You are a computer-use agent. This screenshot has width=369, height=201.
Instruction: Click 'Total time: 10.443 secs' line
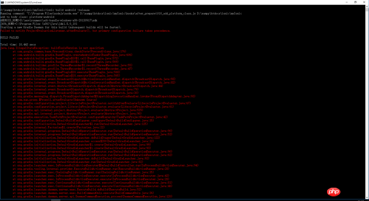click(18, 44)
